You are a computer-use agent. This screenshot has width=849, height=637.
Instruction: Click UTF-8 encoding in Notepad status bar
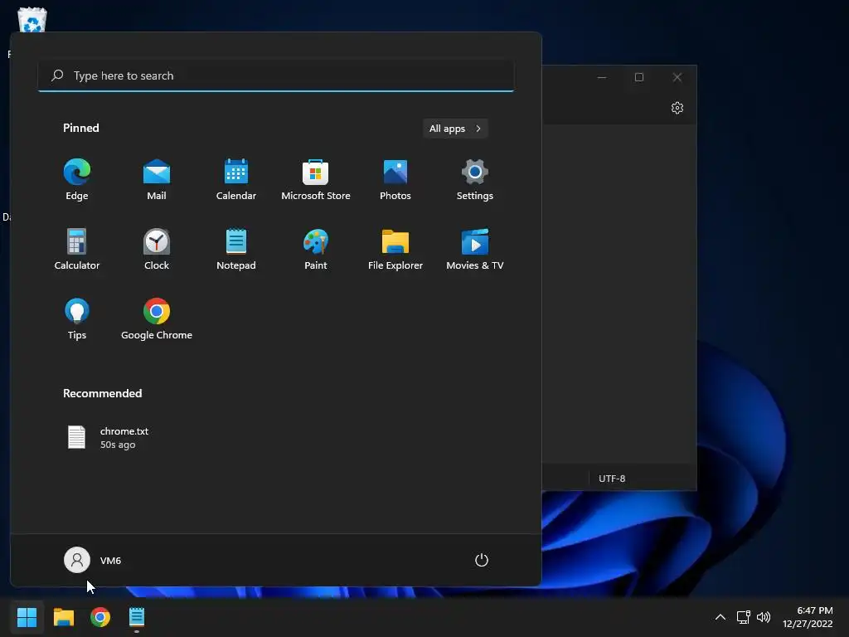tap(612, 479)
